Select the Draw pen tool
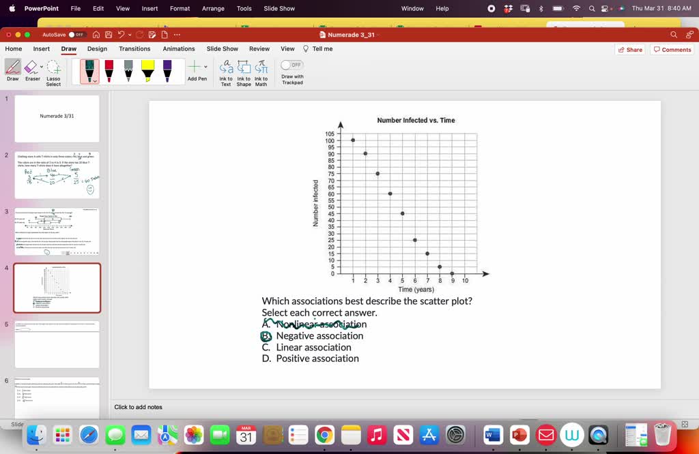 [12, 70]
